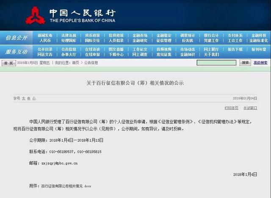271x198 pixels.
Task: Set font size to 小
Action: [34, 98]
